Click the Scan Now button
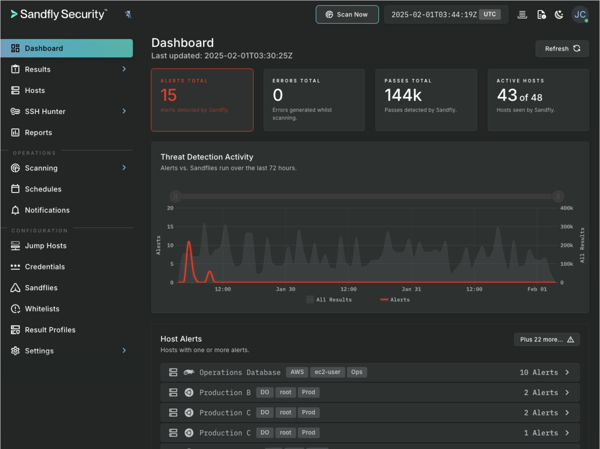Image resolution: width=600 pixels, height=449 pixels. [x=347, y=14]
